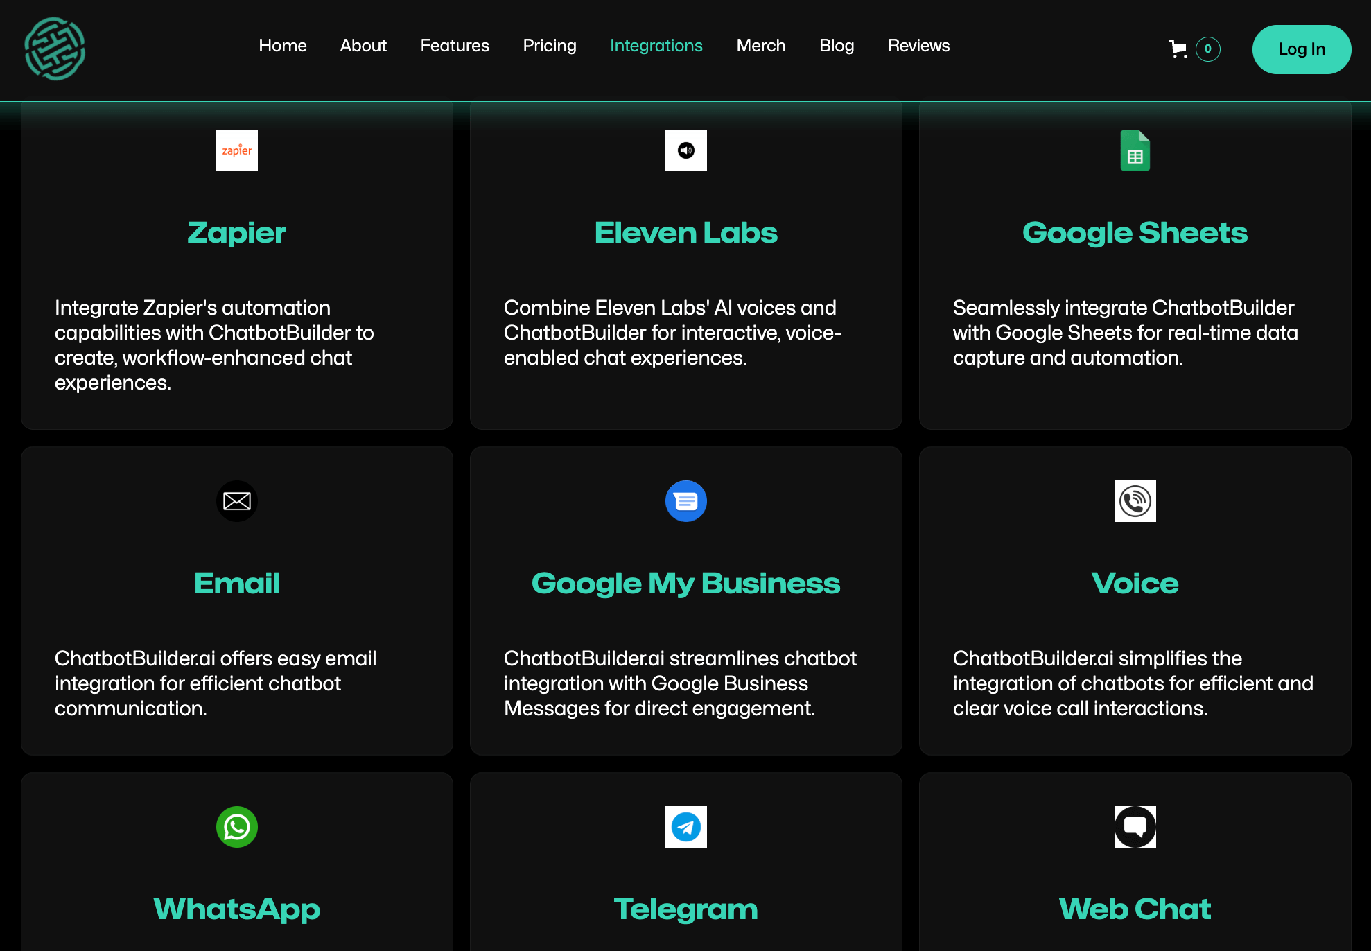Switch to the Pricing page
1371x951 pixels.
click(x=550, y=46)
